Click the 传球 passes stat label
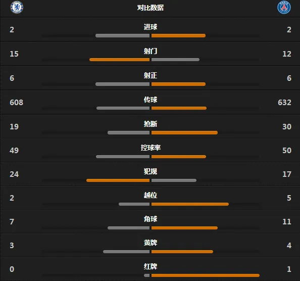300x281 pixels. (151, 100)
